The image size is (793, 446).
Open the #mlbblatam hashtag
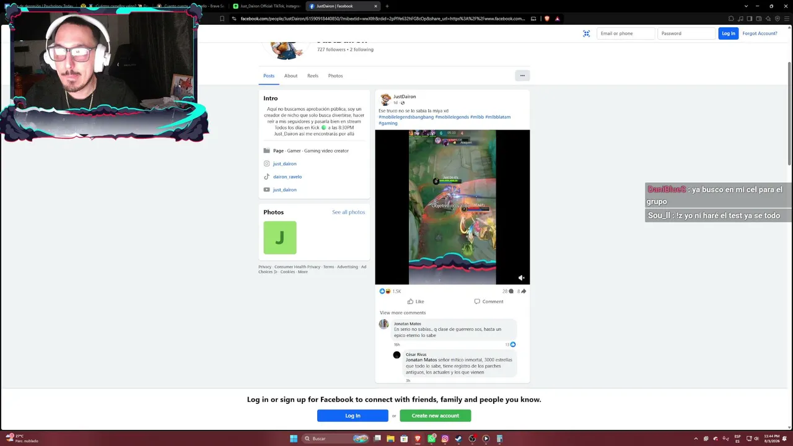[498, 117]
